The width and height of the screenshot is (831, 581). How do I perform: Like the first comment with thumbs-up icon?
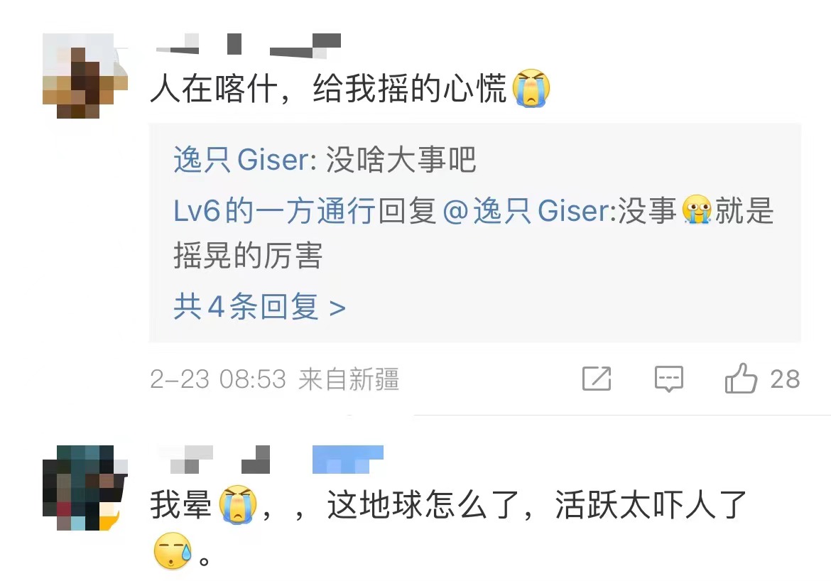click(x=741, y=378)
